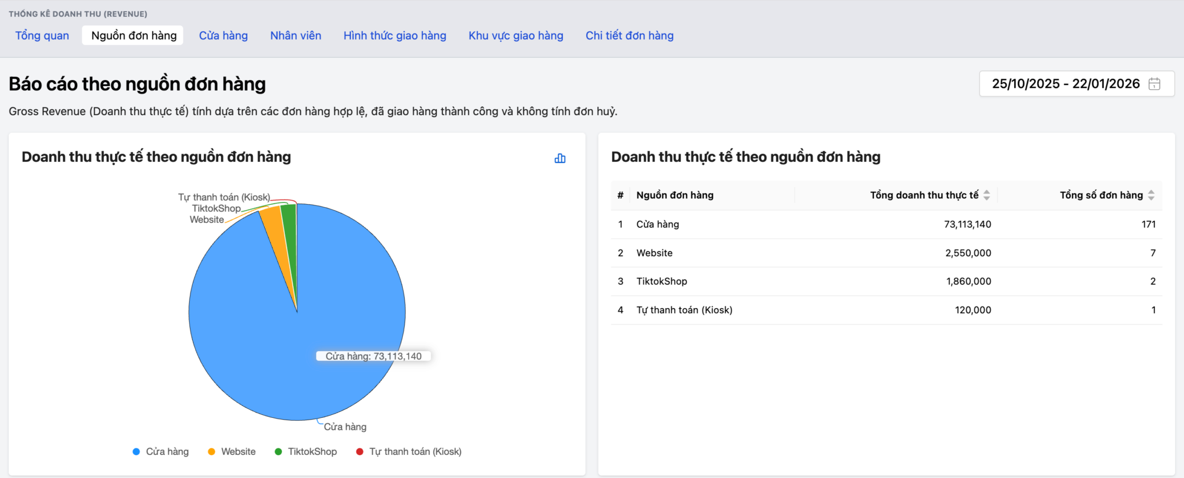Screen dimensions: 1184x478
Task: Go to the Nhân viên tab
Action: click(x=296, y=36)
